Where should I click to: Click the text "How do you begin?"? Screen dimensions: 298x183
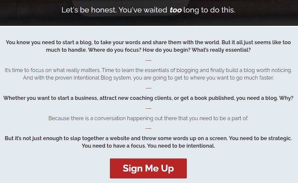pyautogui.click(x=166, y=50)
